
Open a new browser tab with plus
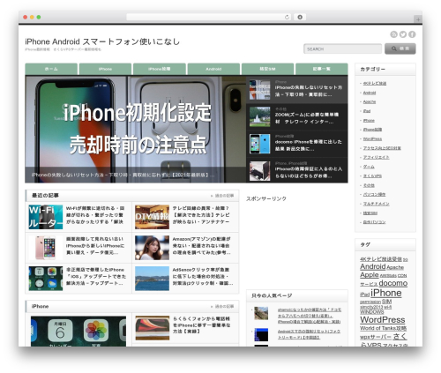[418, 19]
